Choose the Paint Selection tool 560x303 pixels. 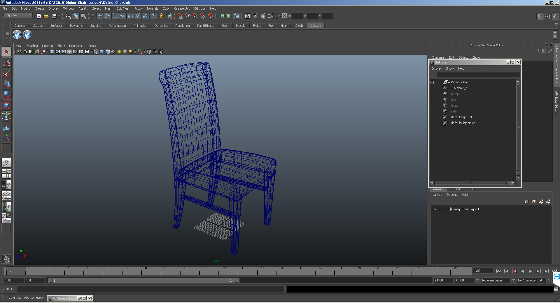point(6,73)
